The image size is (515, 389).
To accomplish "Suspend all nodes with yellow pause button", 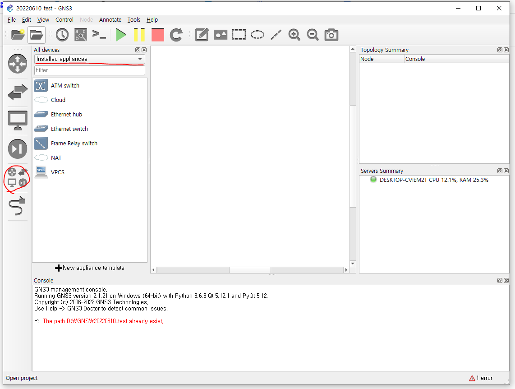I will point(139,34).
